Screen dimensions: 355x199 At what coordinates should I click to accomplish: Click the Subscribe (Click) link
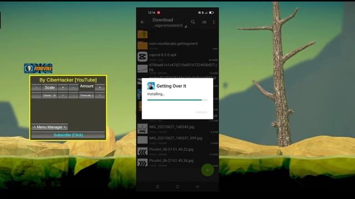tap(68, 135)
